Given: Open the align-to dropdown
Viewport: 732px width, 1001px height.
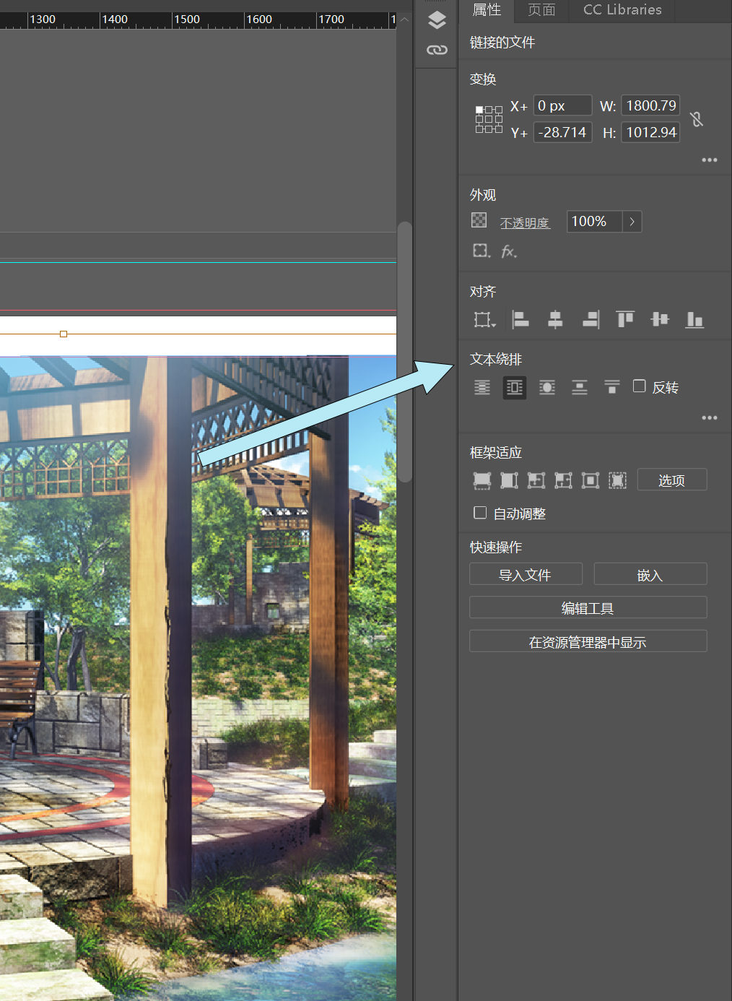Looking at the screenshot, I should point(484,319).
